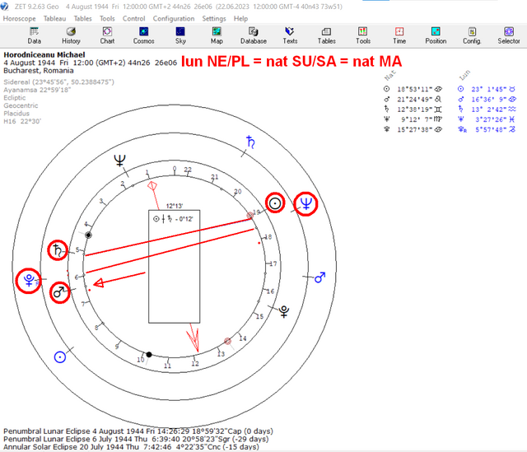Click the lun column header in positions table

464,75
